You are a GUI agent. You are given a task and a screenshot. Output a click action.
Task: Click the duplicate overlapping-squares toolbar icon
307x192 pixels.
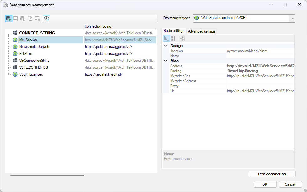(30, 19)
